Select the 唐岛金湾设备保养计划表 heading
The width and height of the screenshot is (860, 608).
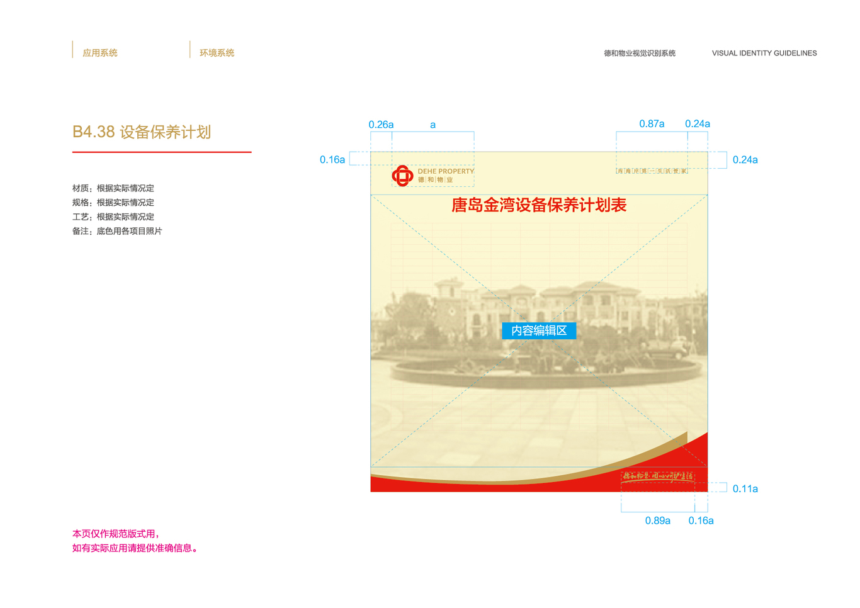click(x=539, y=205)
